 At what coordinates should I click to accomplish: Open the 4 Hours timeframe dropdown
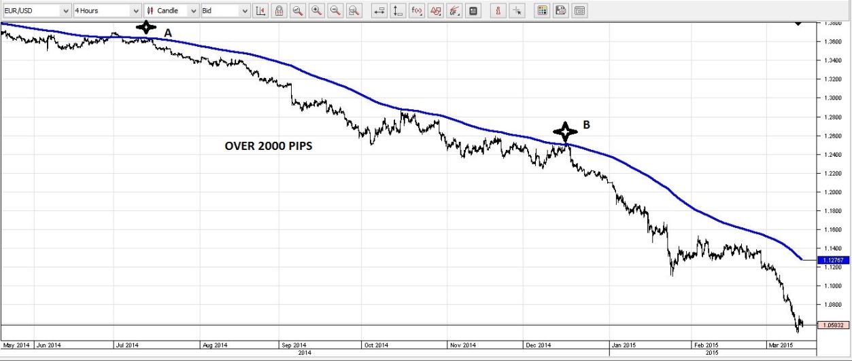(107, 11)
